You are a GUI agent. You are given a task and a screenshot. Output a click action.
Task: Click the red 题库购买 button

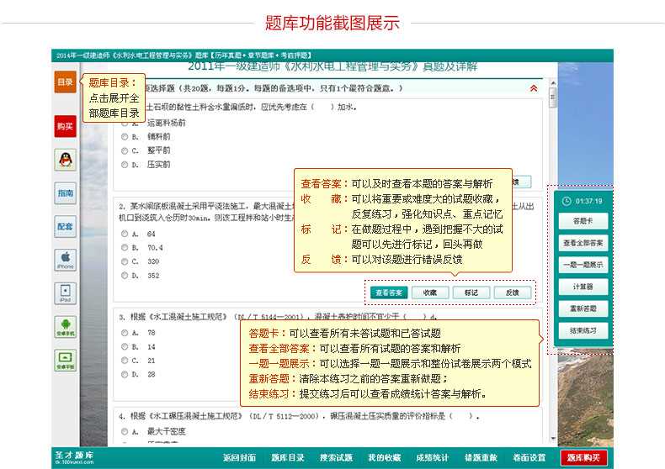coord(584,458)
